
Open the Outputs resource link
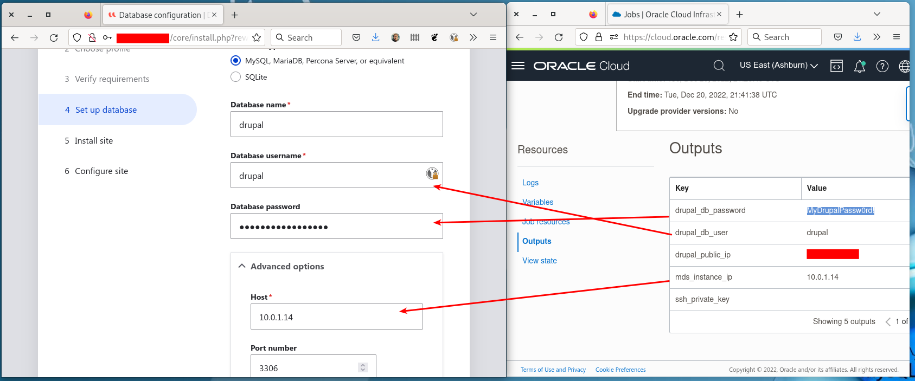click(537, 241)
